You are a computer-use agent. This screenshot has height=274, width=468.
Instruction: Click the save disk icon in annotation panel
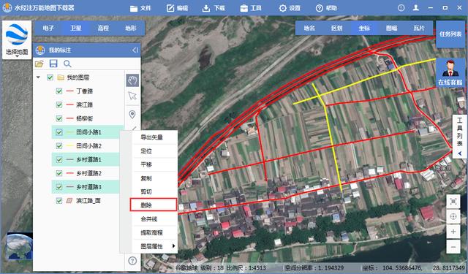coord(53,64)
